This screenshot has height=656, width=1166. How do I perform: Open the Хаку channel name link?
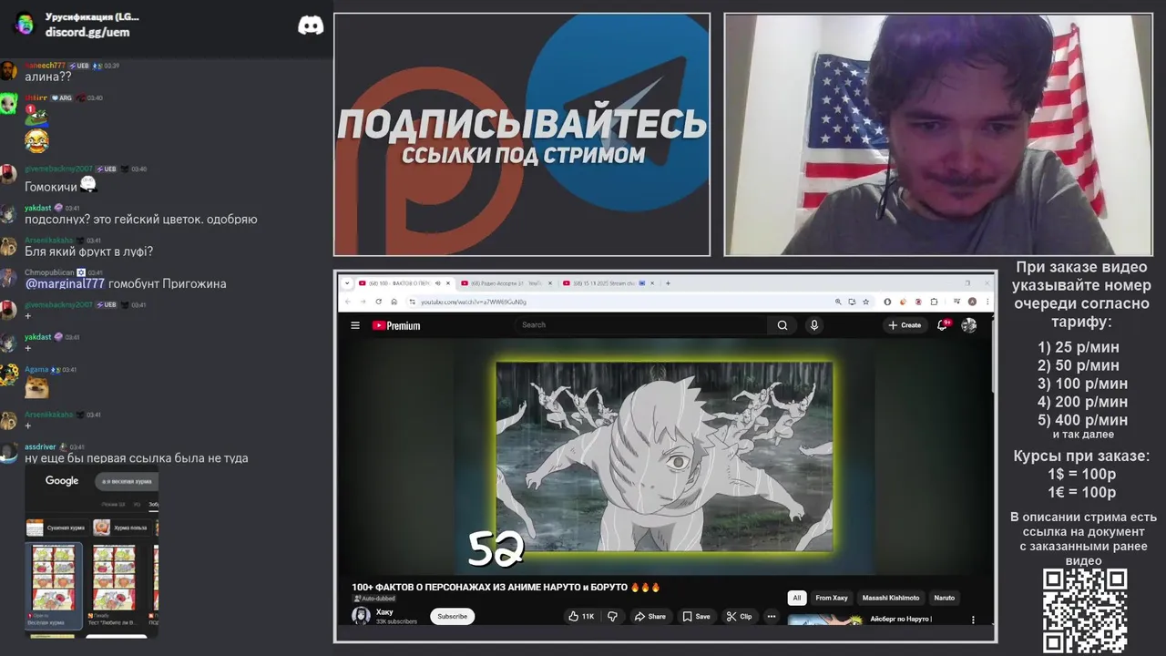pos(384,612)
